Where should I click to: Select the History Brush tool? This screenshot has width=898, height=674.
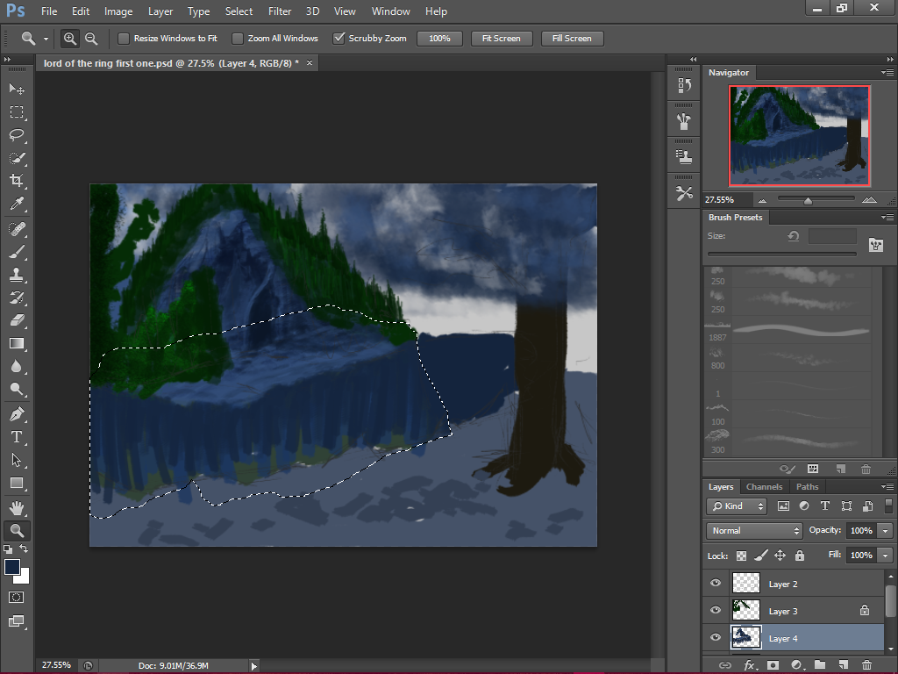[17, 298]
